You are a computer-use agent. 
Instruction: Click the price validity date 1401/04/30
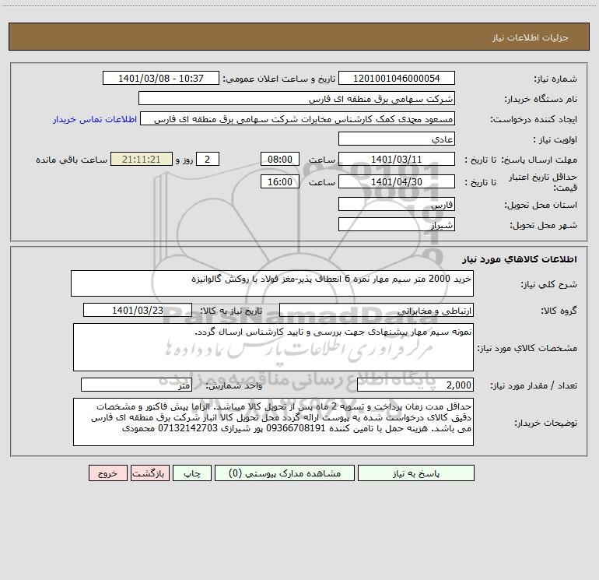(x=397, y=181)
